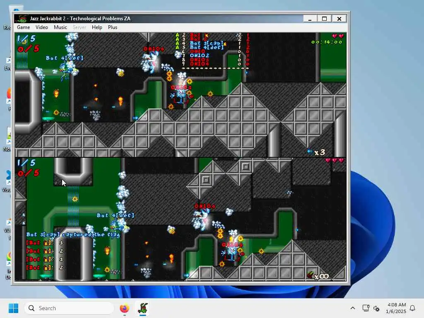Click the muted volume tray icon

click(376, 308)
